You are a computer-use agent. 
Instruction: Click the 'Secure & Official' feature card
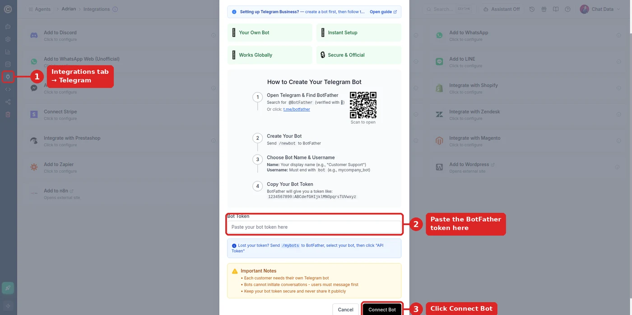[359, 55]
